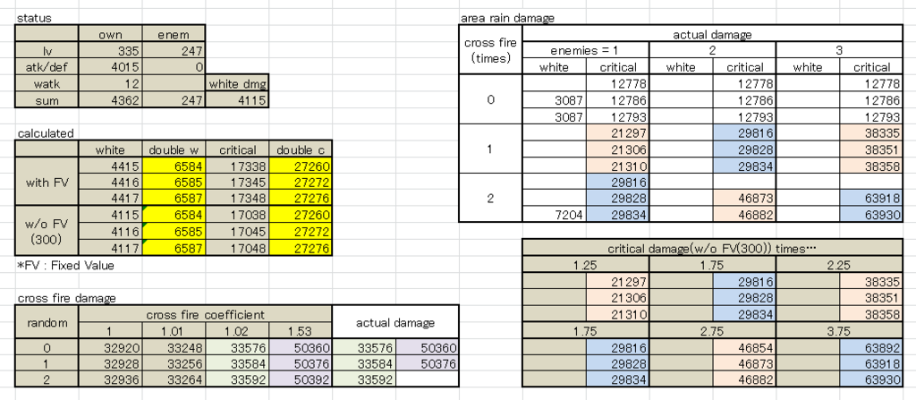Select the 2.25 multiplier header

coord(838,265)
